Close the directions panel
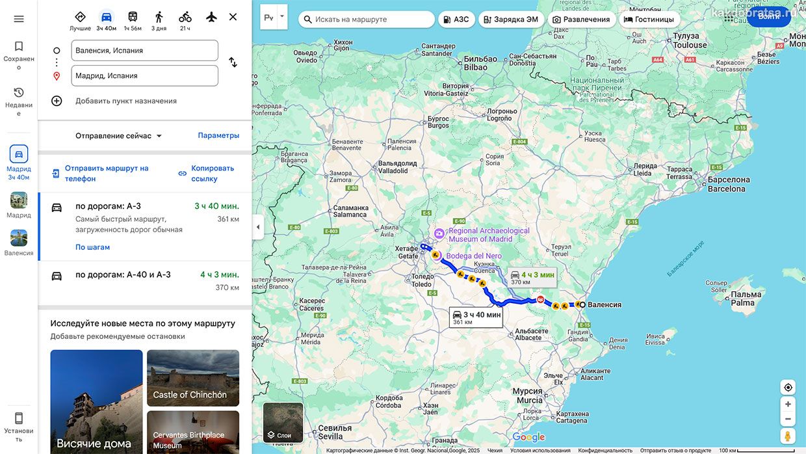Screen dimensions: 806x454 (233, 17)
